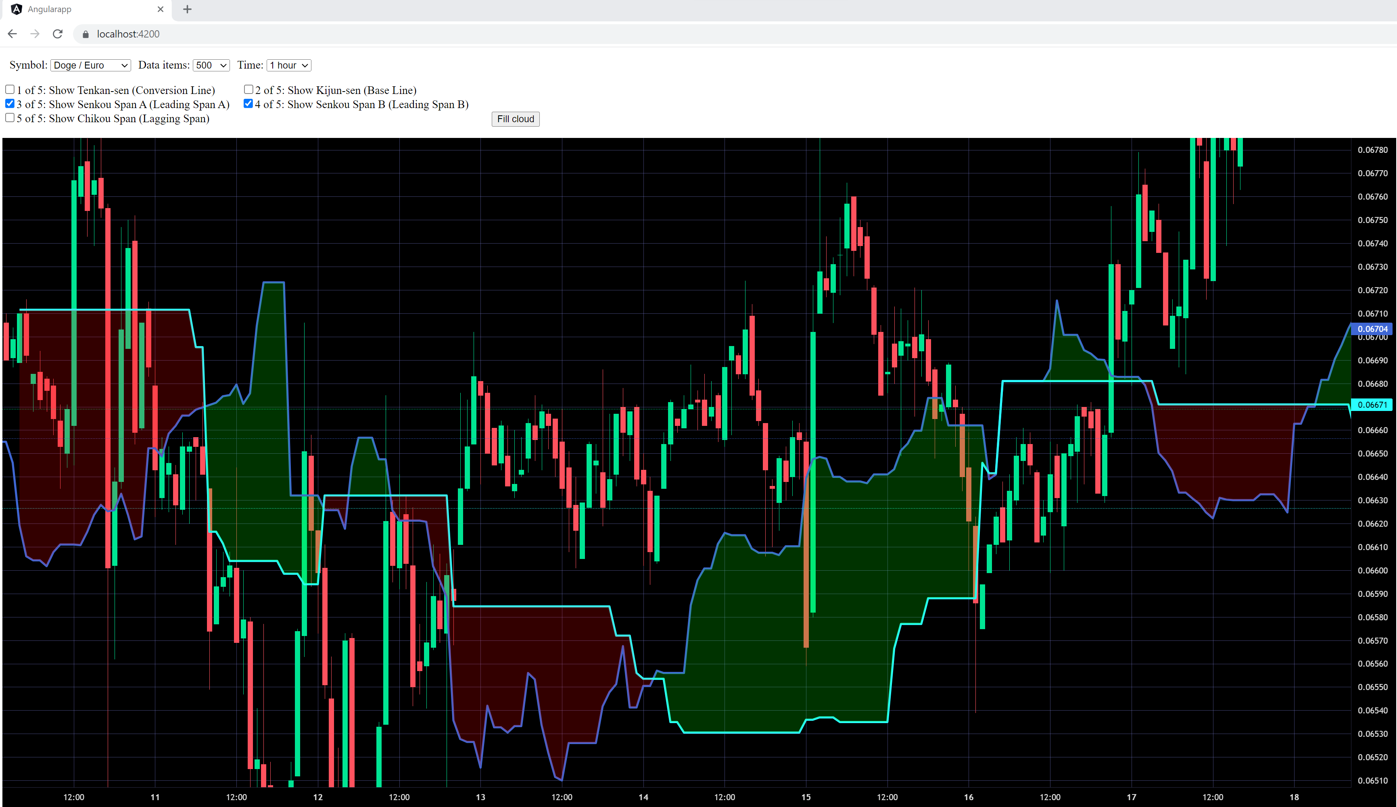Viewport: 1397px width, 807px height.
Task: Uncheck Senkou Span B checkbox
Action: coord(248,104)
